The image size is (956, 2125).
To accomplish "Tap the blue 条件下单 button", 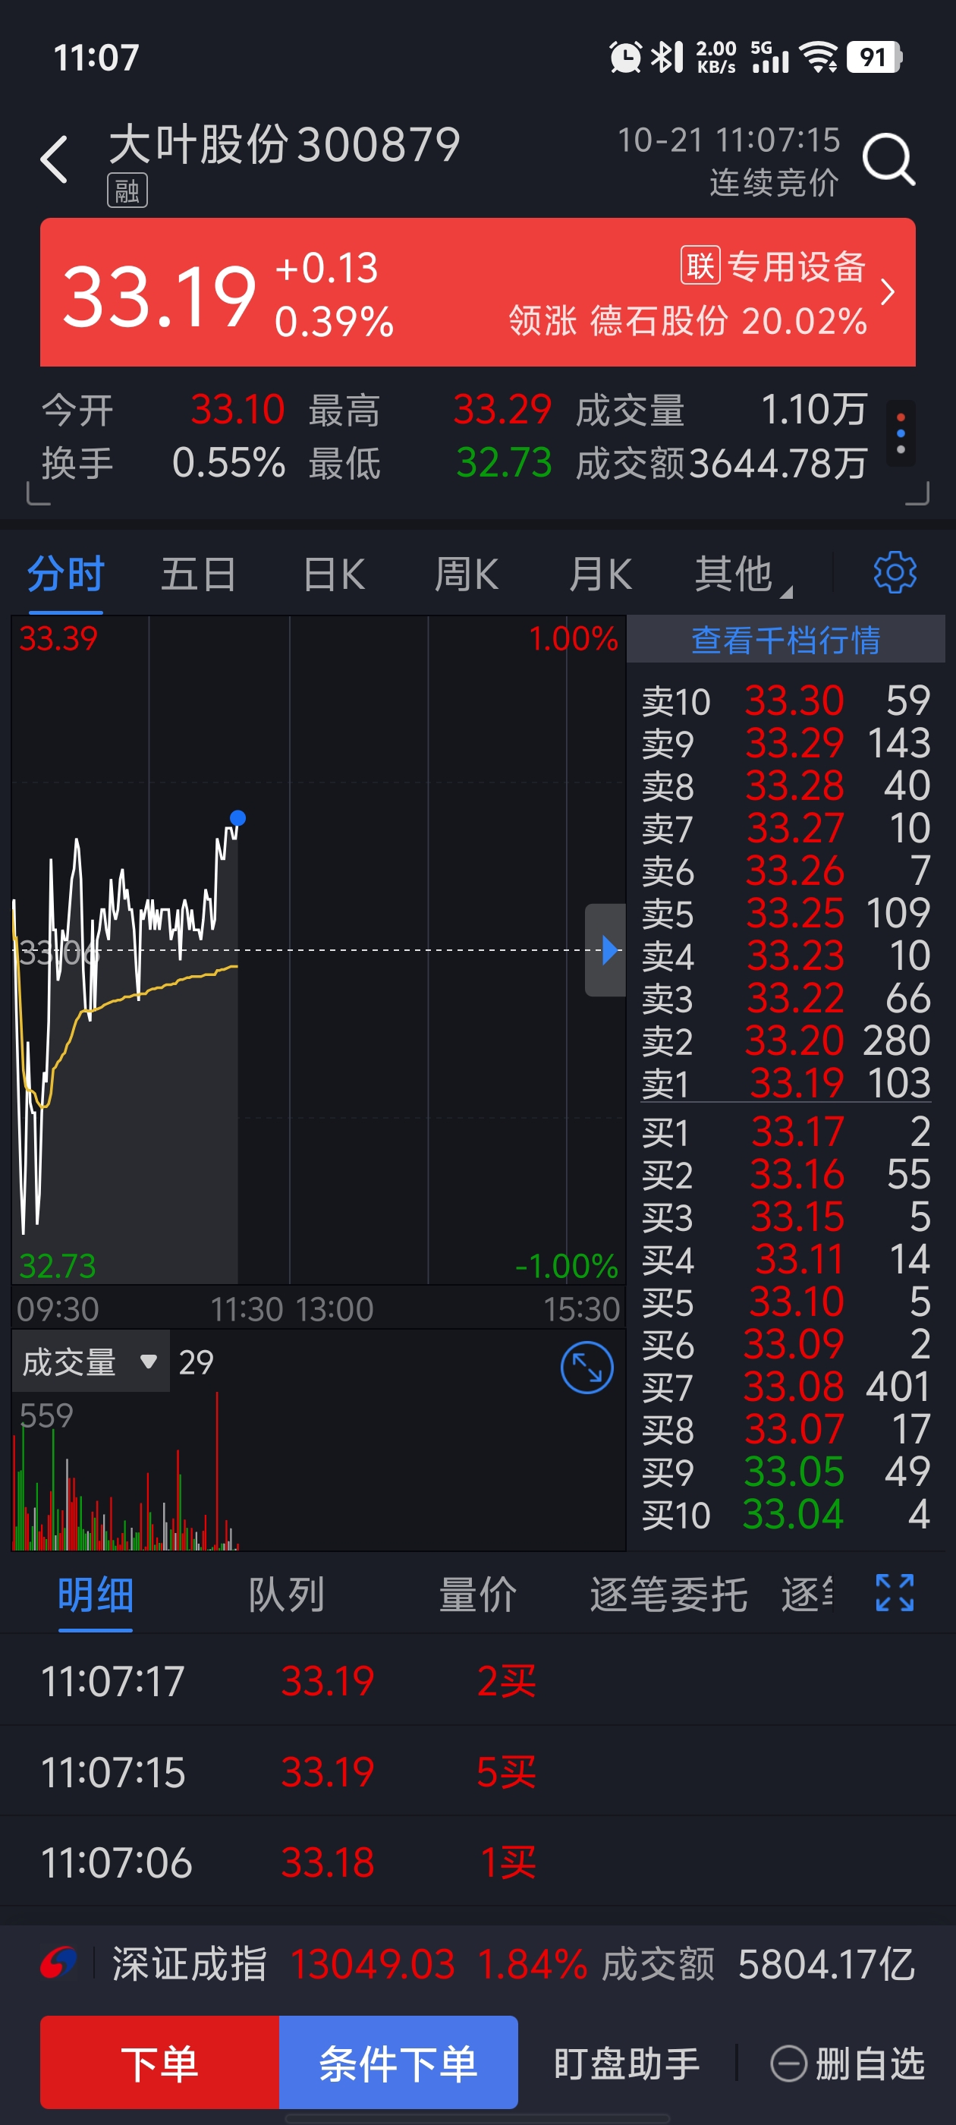I will point(398,2062).
